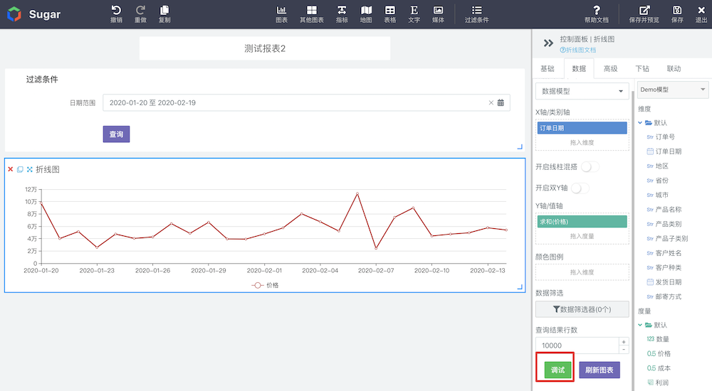Viewport: 712px width, 391px height.
Task: Open the Demo模型 dropdown
Action: [x=673, y=90]
